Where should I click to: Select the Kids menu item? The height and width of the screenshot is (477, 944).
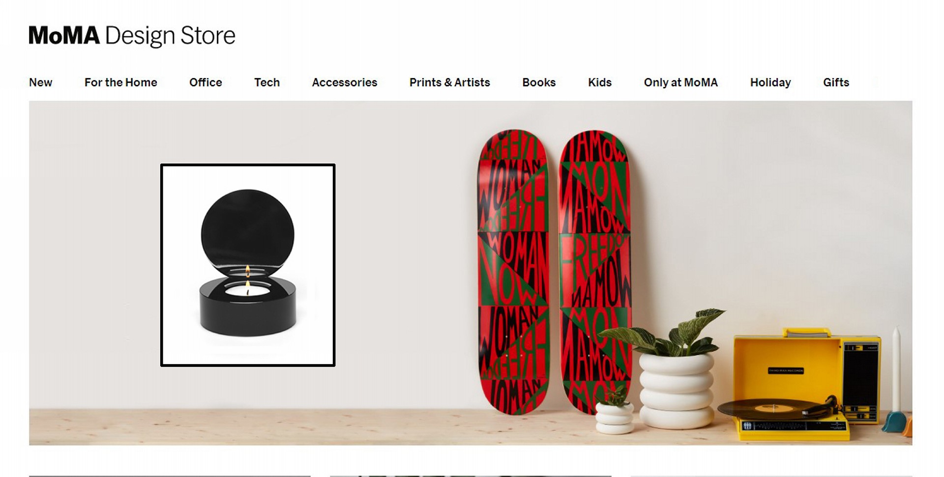(600, 83)
